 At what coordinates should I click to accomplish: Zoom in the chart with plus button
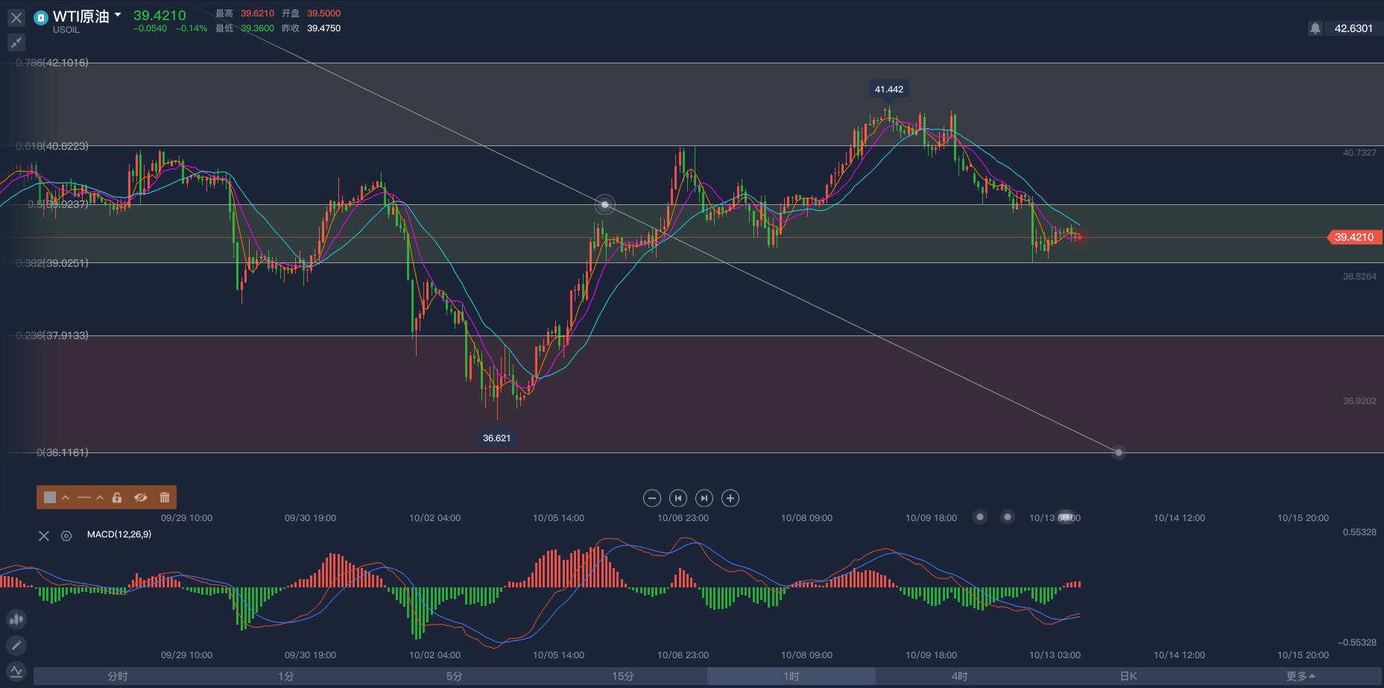[x=730, y=498]
